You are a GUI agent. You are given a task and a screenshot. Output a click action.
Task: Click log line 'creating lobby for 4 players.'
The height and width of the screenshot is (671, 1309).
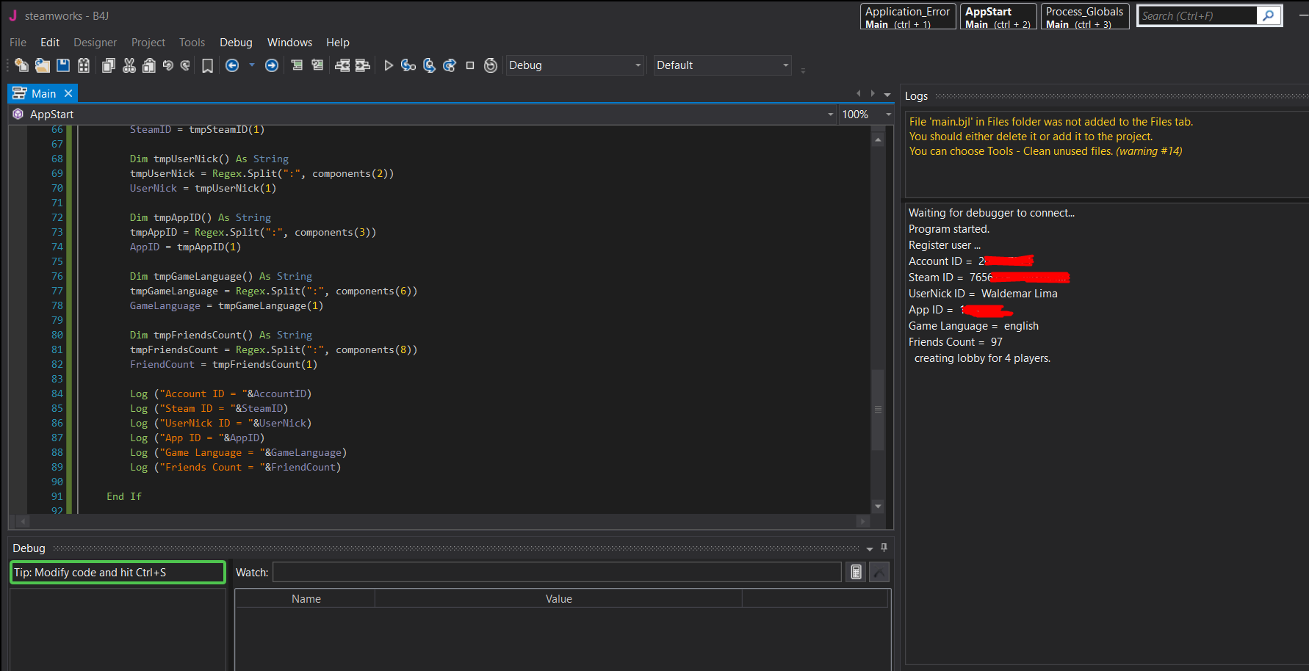coord(982,358)
